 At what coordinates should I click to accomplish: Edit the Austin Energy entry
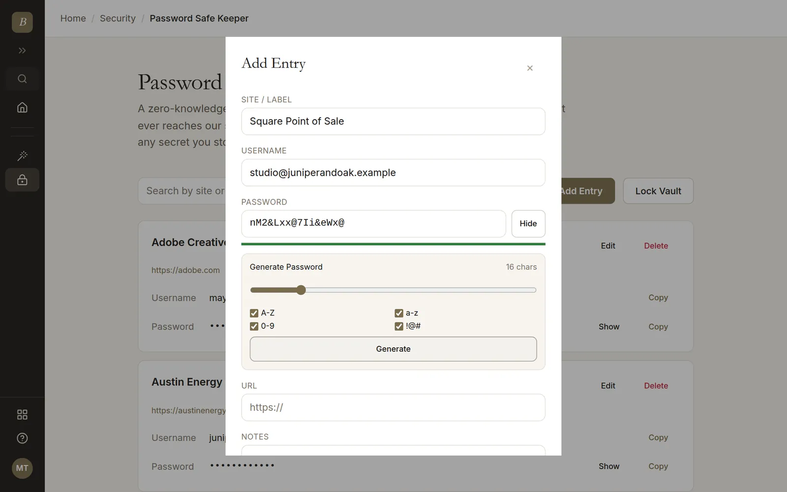pos(608,386)
